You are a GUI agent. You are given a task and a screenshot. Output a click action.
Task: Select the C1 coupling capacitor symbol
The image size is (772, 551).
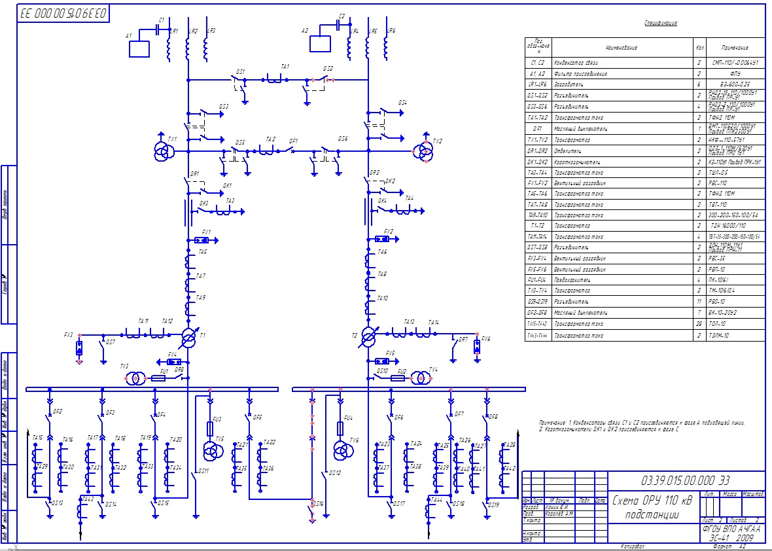click(158, 30)
